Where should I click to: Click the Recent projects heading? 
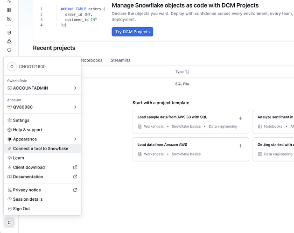pyautogui.click(x=54, y=48)
